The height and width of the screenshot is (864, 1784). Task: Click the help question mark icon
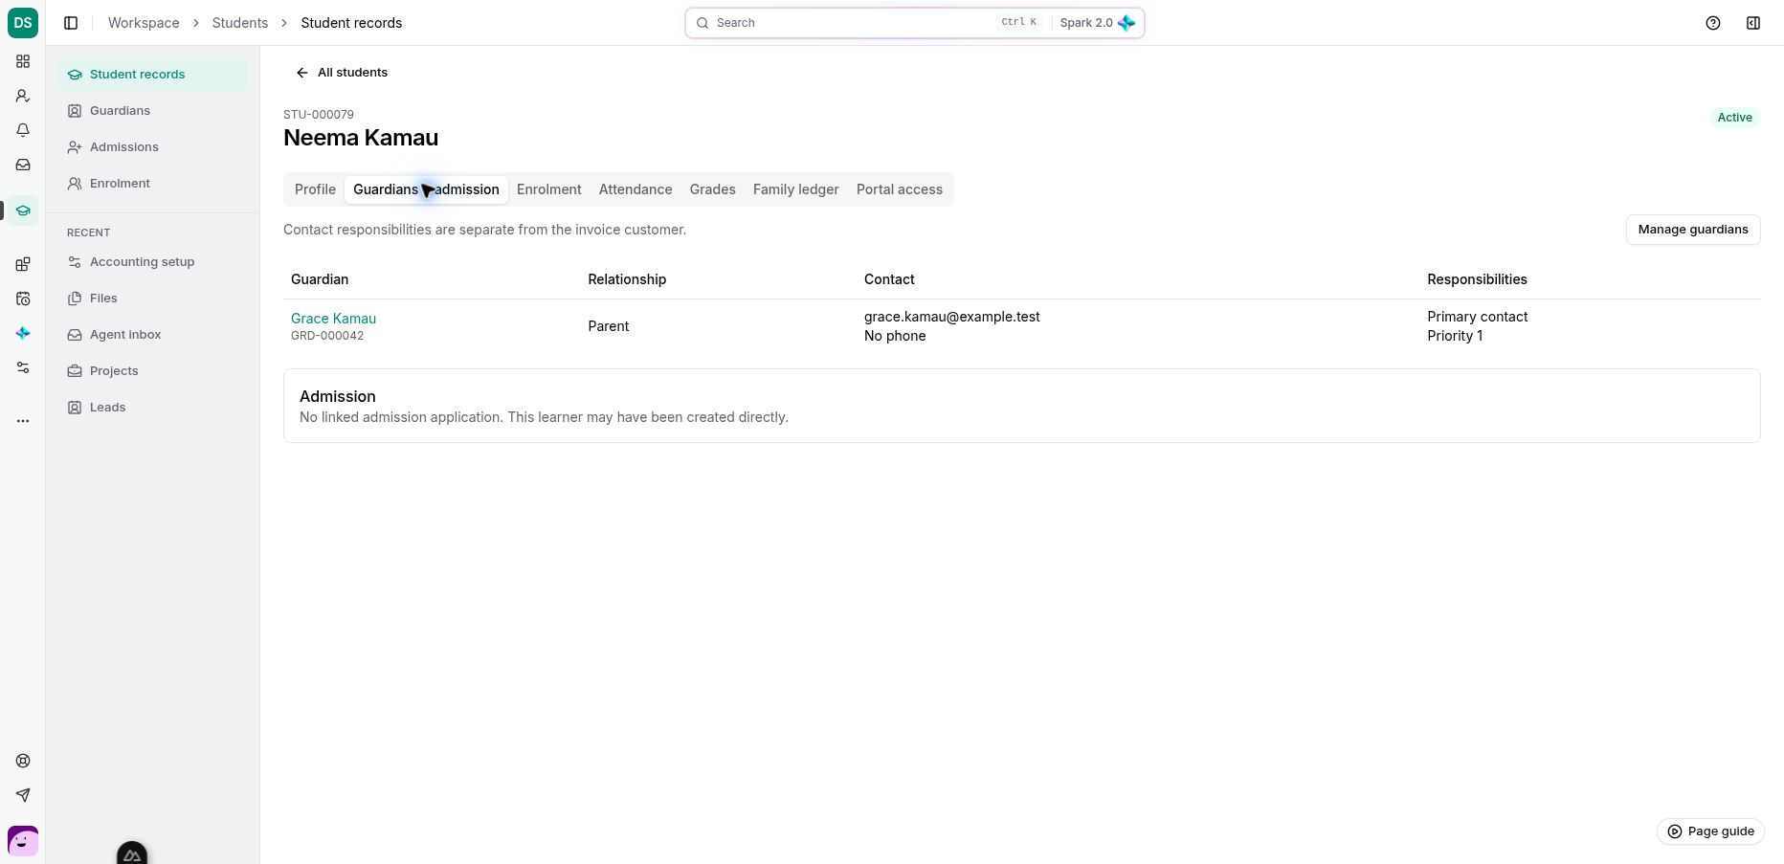pyautogui.click(x=1713, y=23)
